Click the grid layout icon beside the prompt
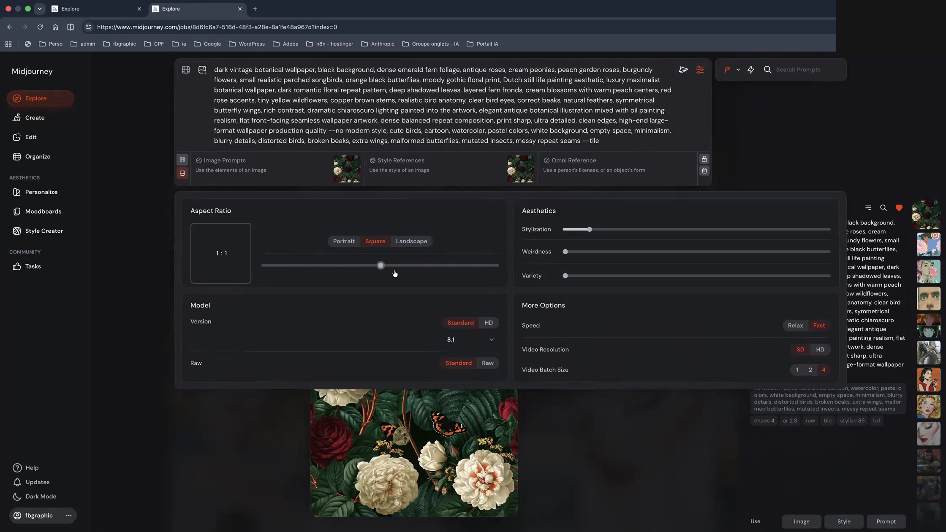This screenshot has width=946, height=532. (x=186, y=70)
